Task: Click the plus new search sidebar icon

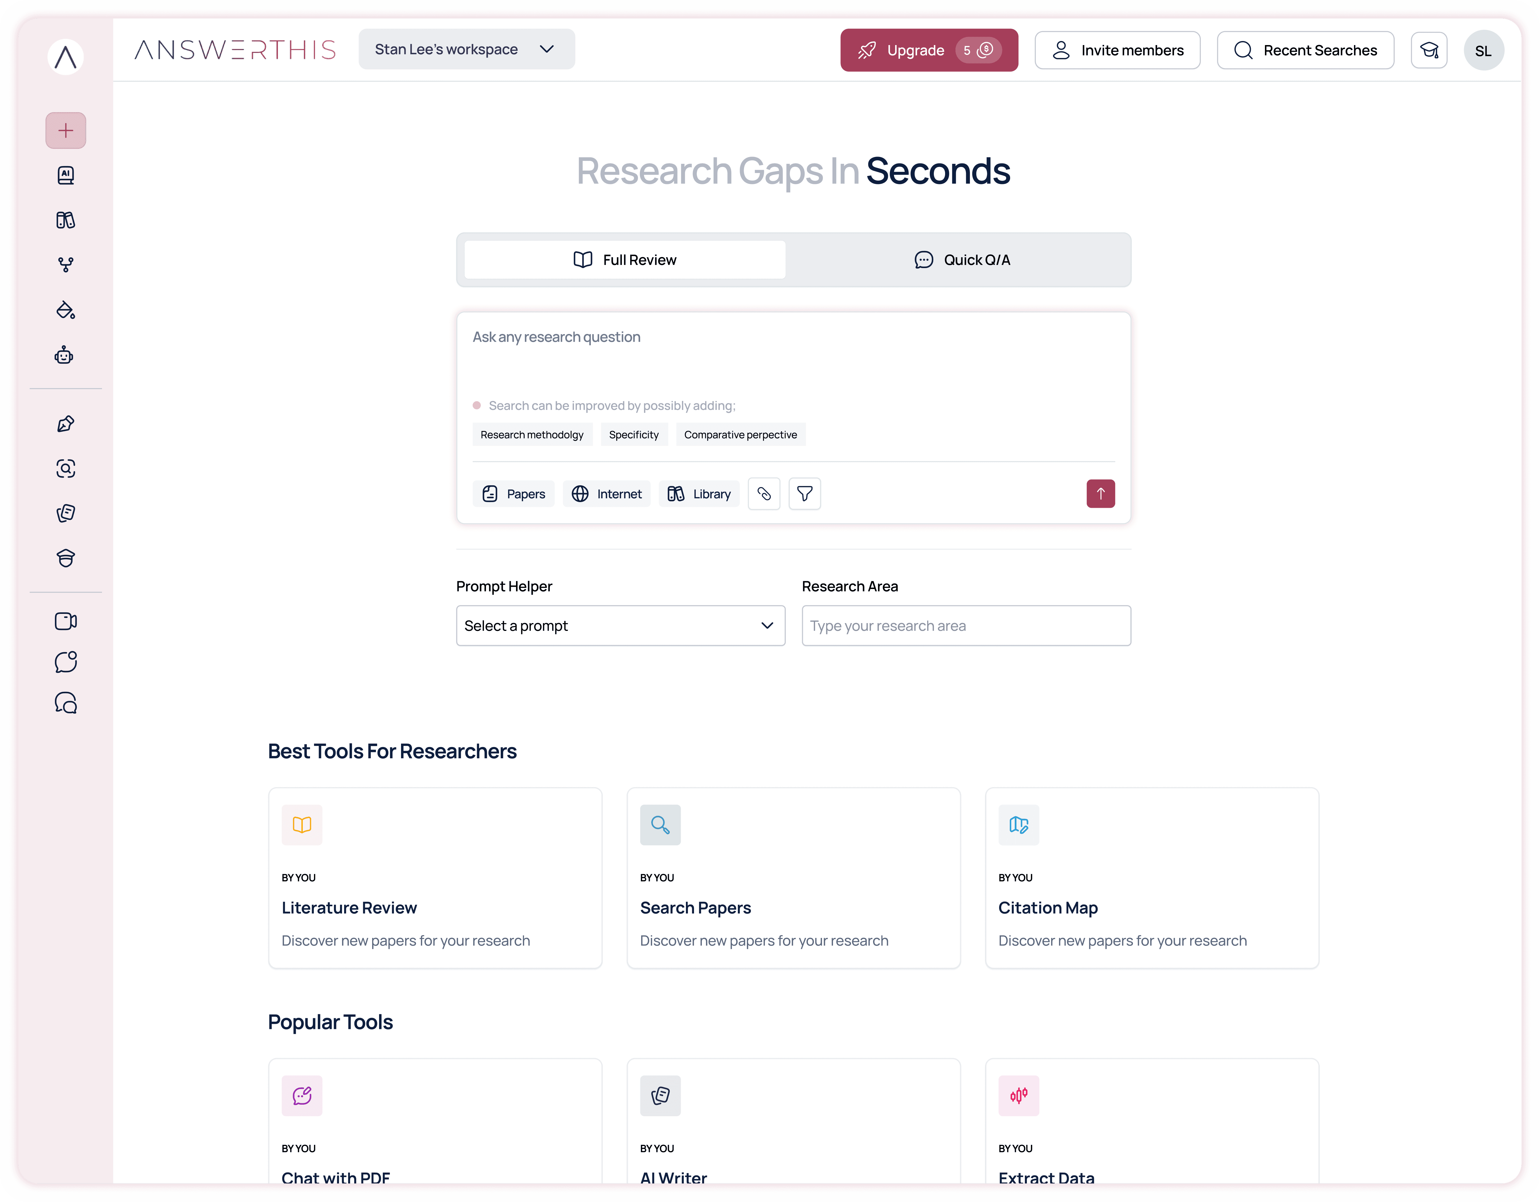Action: [66, 130]
